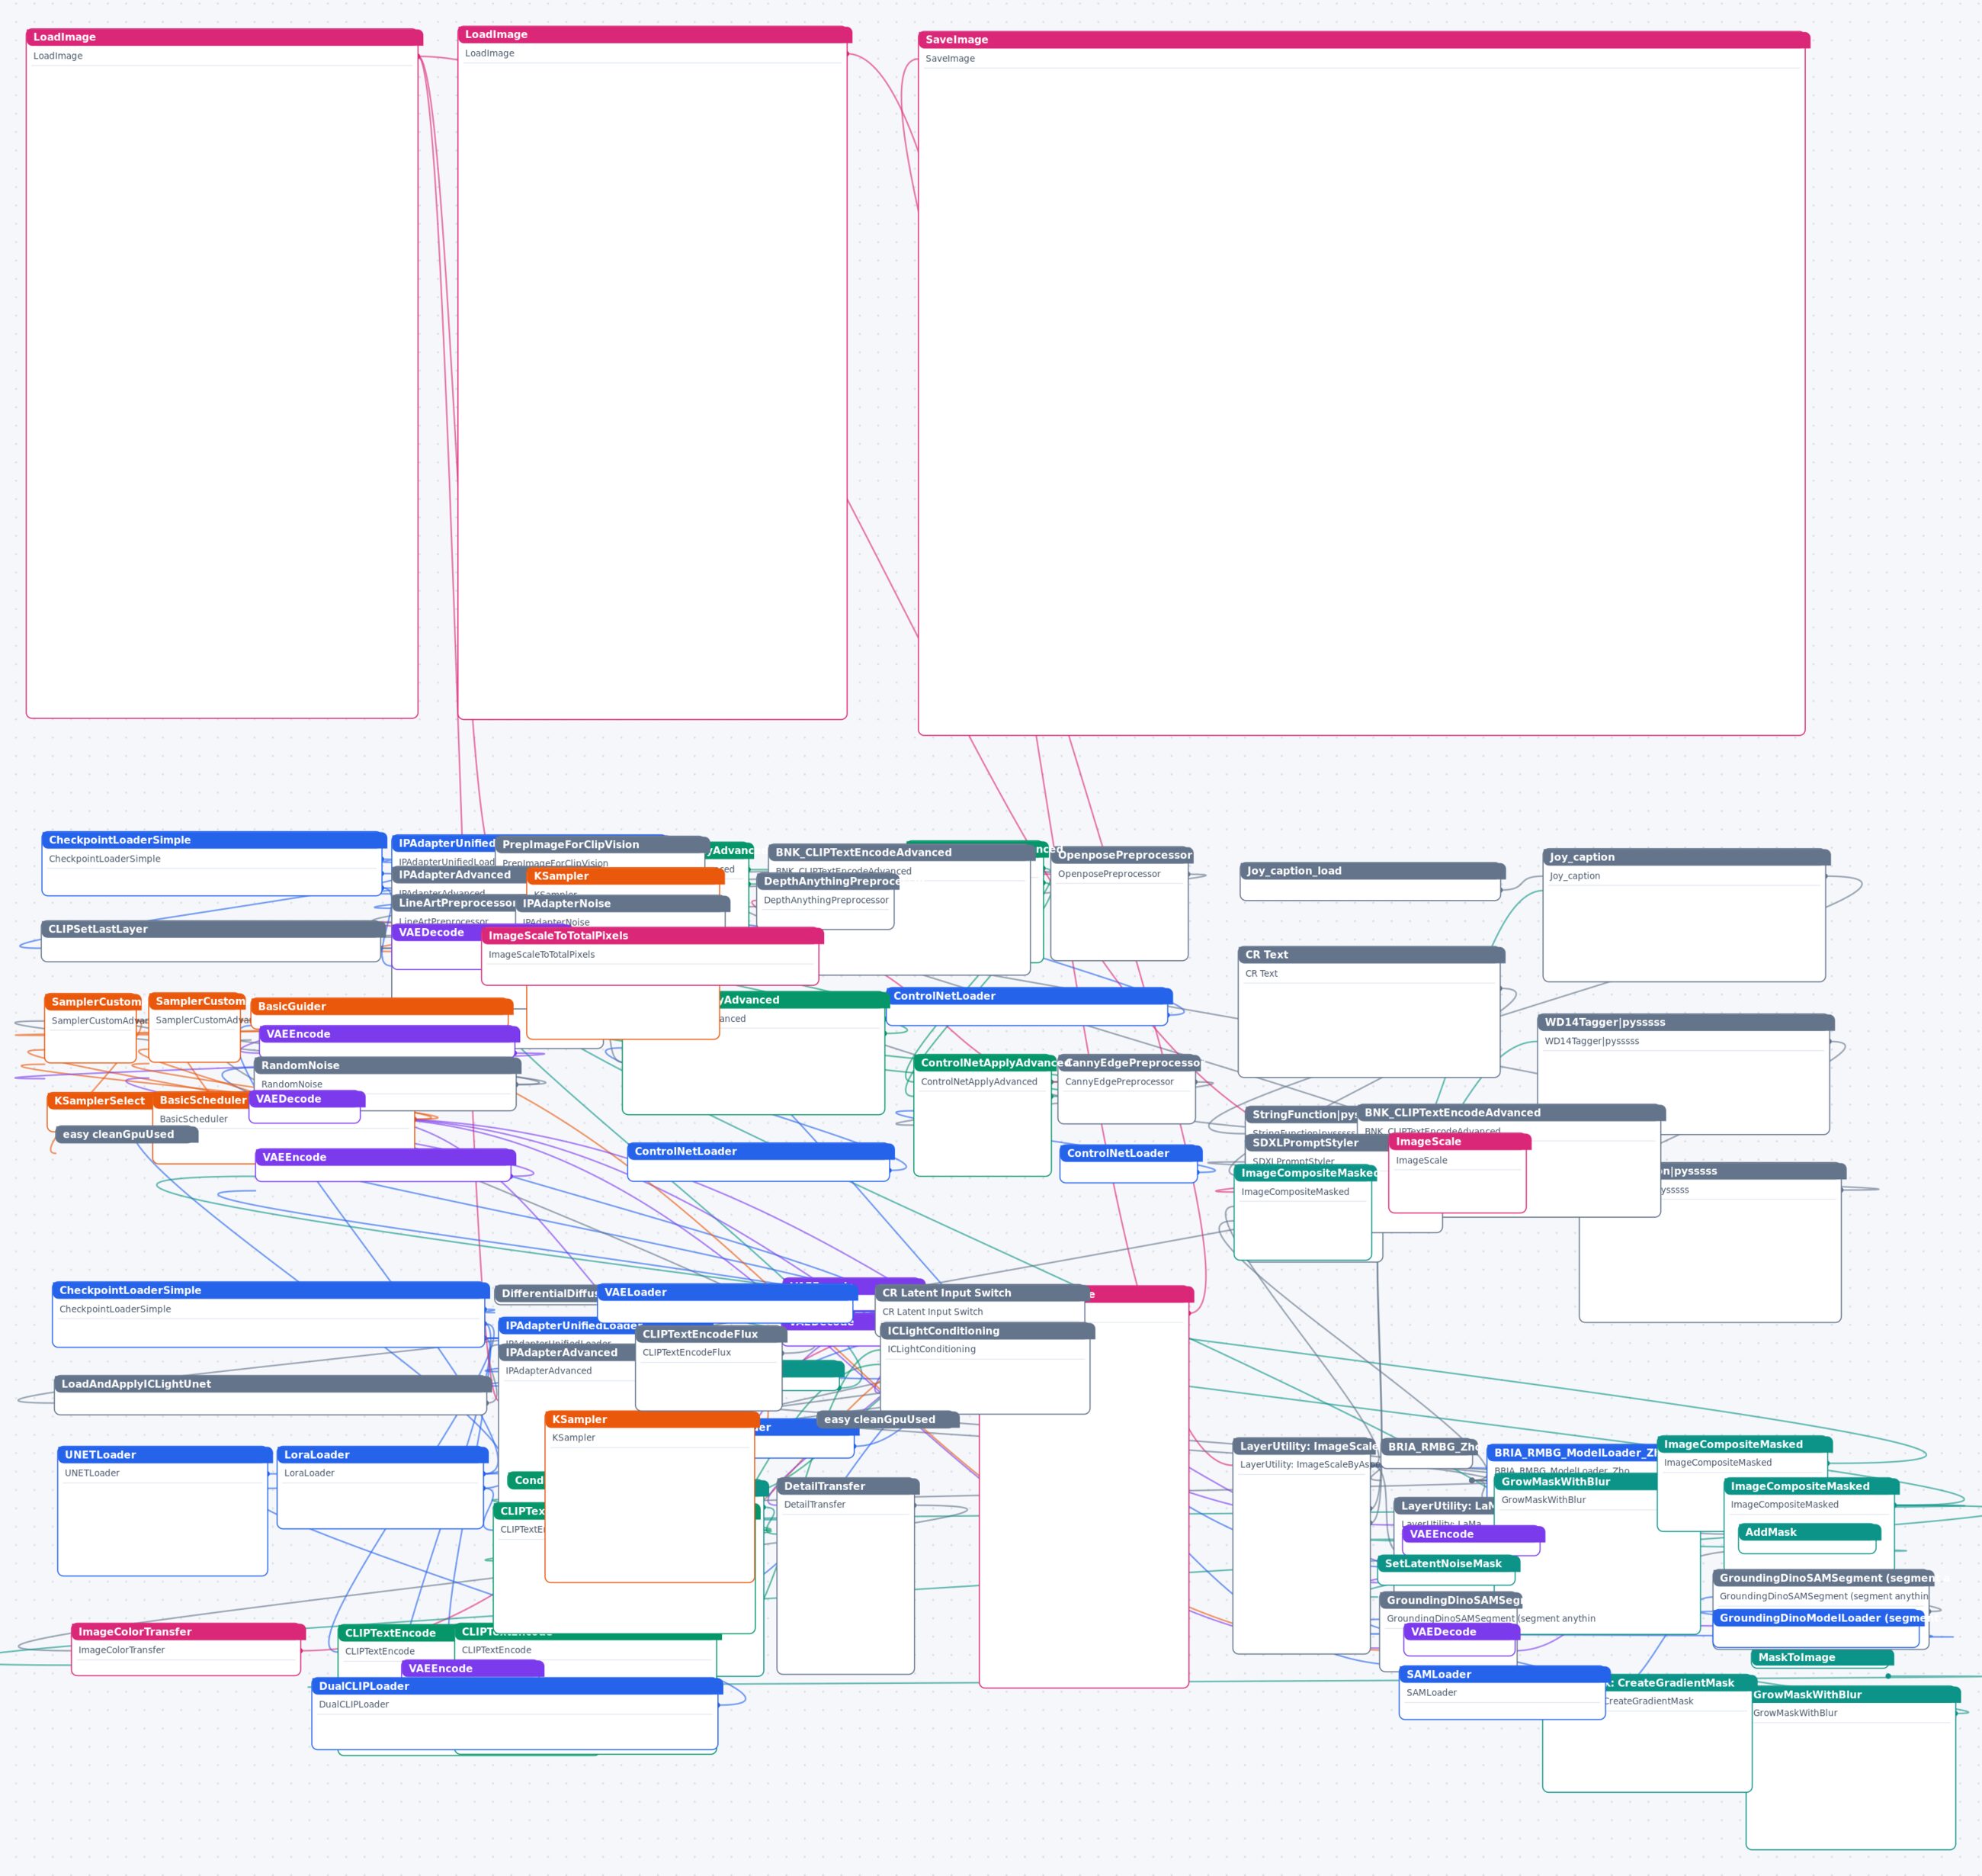Select the KSamplerSelect node header
This screenshot has height=1876, width=1982.
pos(100,1101)
